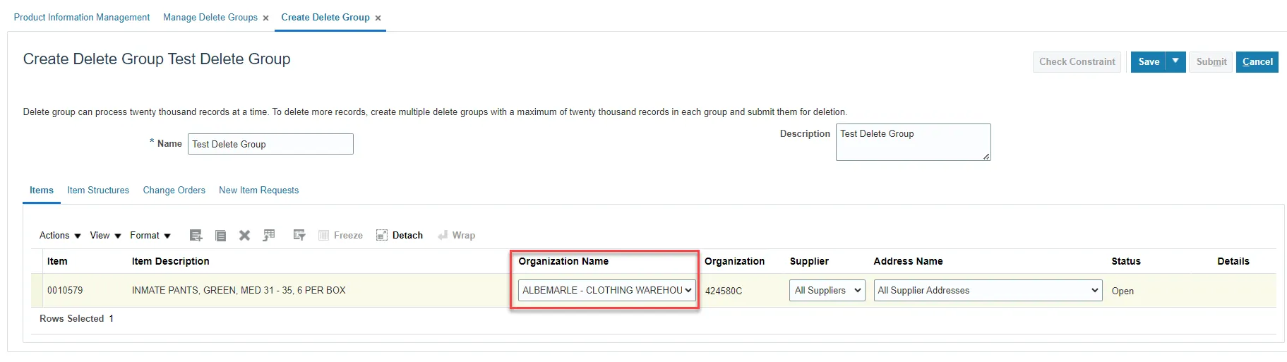This screenshot has width=1287, height=362.
Task: Click the duplicate row icon in toolbar
Action: pos(220,235)
